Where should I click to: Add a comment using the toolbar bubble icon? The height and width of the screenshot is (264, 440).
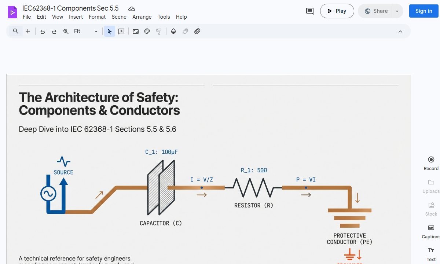[x=121, y=31]
